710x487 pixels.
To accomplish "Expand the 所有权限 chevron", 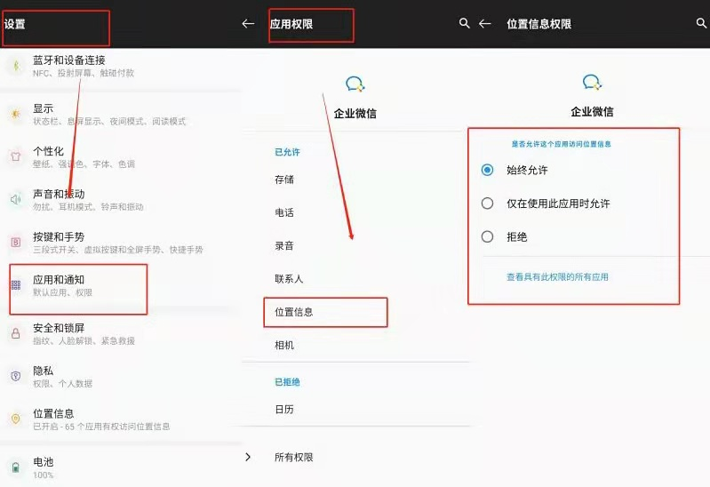I will (248, 457).
